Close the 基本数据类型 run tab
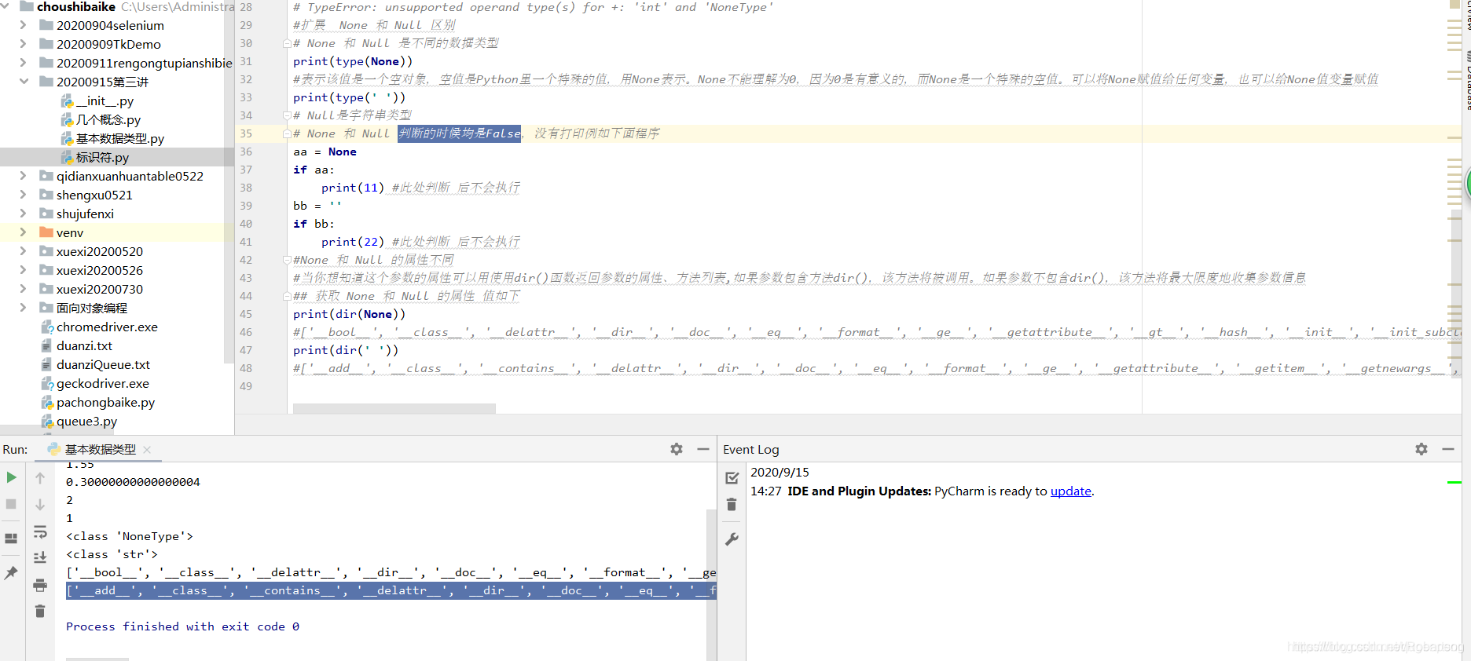Viewport: 1471px width, 661px height. click(147, 450)
